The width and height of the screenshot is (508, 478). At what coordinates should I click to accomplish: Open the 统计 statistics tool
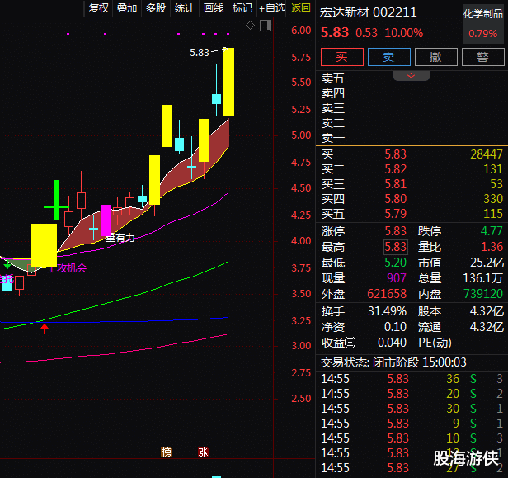pyautogui.click(x=185, y=7)
